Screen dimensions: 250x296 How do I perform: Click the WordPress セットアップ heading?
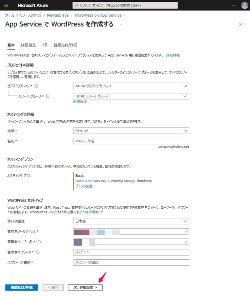click(25, 200)
